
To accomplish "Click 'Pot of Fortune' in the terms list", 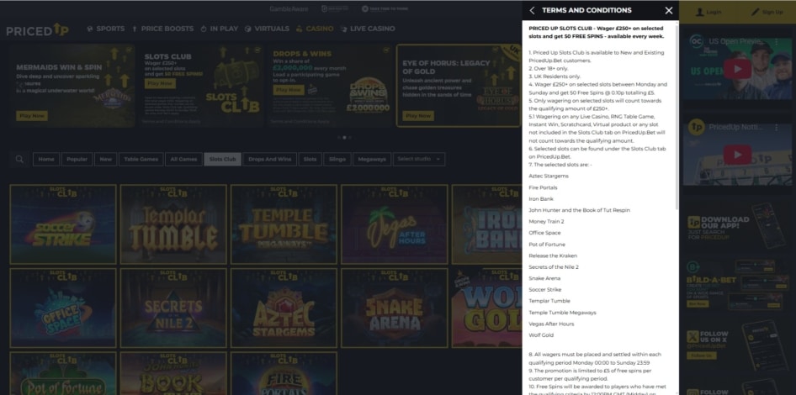I will coord(547,245).
